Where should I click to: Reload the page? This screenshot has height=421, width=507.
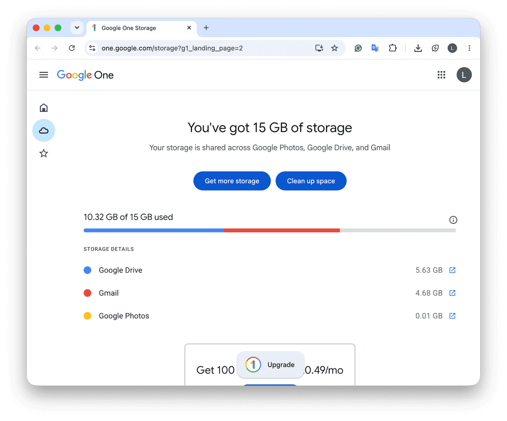point(72,48)
